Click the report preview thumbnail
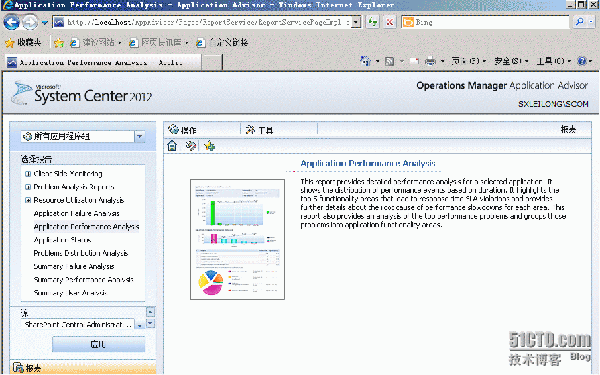 (237, 239)
